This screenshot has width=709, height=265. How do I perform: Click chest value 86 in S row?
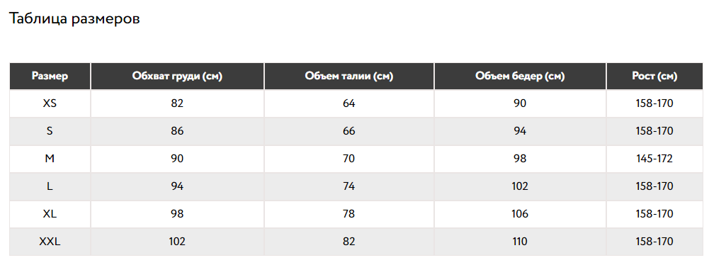[177, 131]
